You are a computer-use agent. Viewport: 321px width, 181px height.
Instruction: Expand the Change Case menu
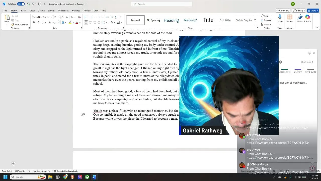tap(73, 17)
